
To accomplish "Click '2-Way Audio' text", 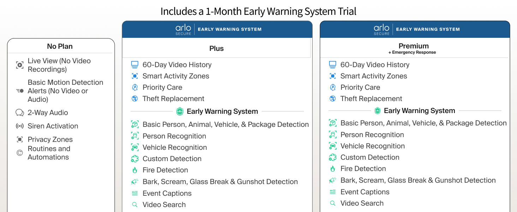I will (x=48, y=113).
